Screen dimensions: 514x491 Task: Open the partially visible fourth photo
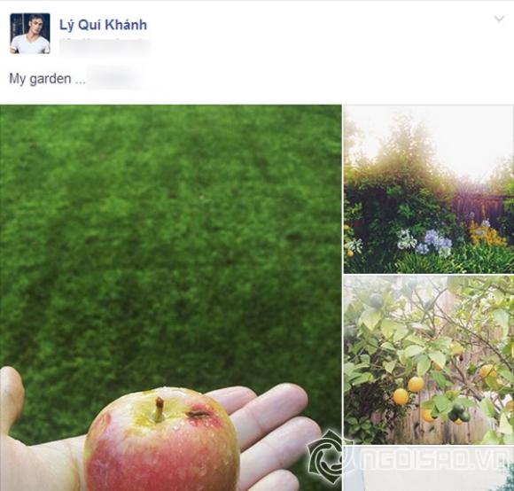point(429,469)
